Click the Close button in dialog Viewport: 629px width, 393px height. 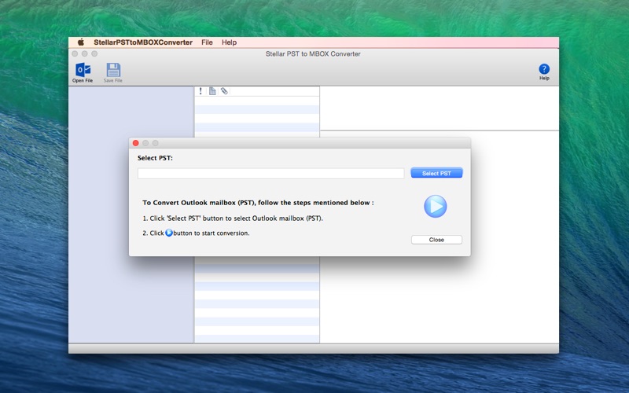click(436, 240)
